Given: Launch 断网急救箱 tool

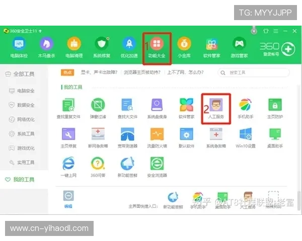Looking at the screenshot, I should point(98,138).
